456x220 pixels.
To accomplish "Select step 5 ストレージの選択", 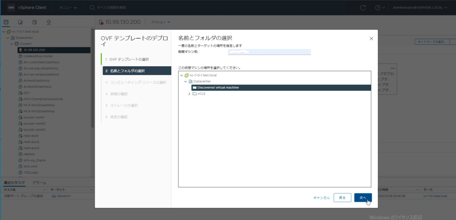I will pos(122,105).
